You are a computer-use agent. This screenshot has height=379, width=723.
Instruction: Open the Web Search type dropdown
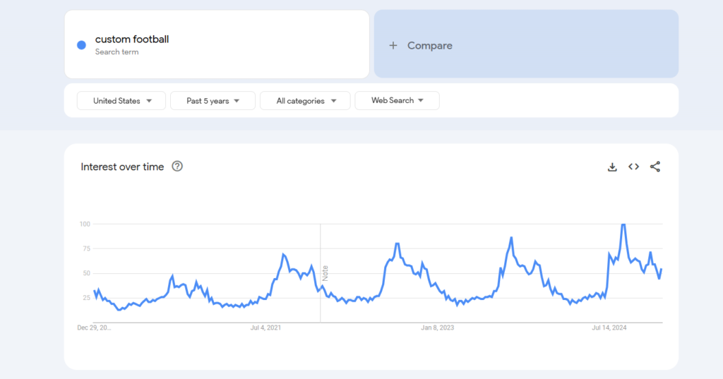click(x=397, y=101)
